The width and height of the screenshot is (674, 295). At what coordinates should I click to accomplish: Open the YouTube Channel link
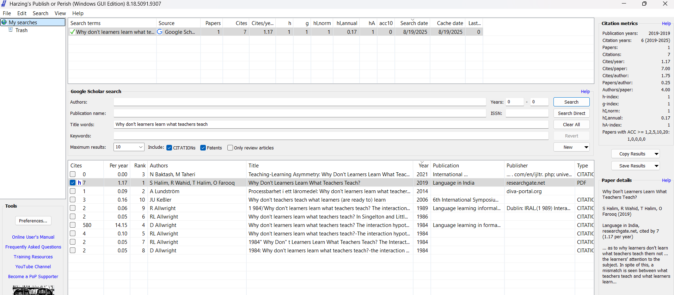(x=33, y=267)
